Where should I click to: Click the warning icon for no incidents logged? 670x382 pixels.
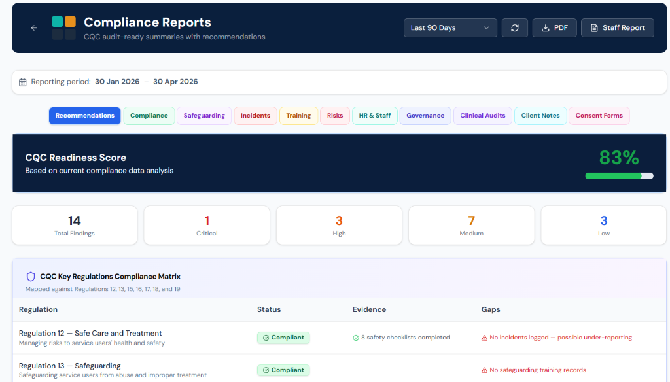click(485, 338)
